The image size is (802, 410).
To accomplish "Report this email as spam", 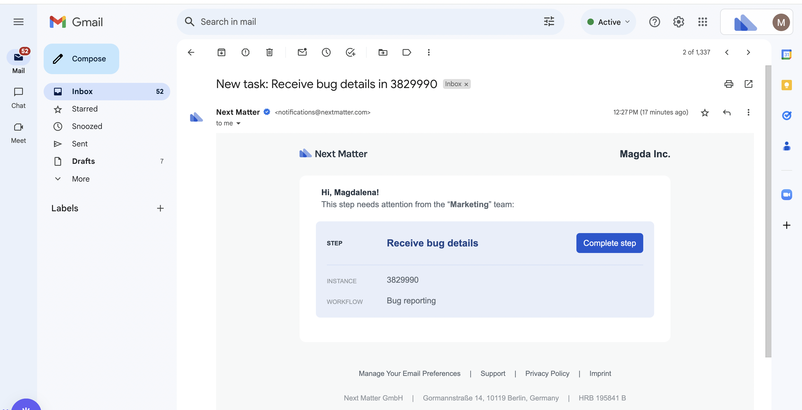I will click(x=245, y=52).
